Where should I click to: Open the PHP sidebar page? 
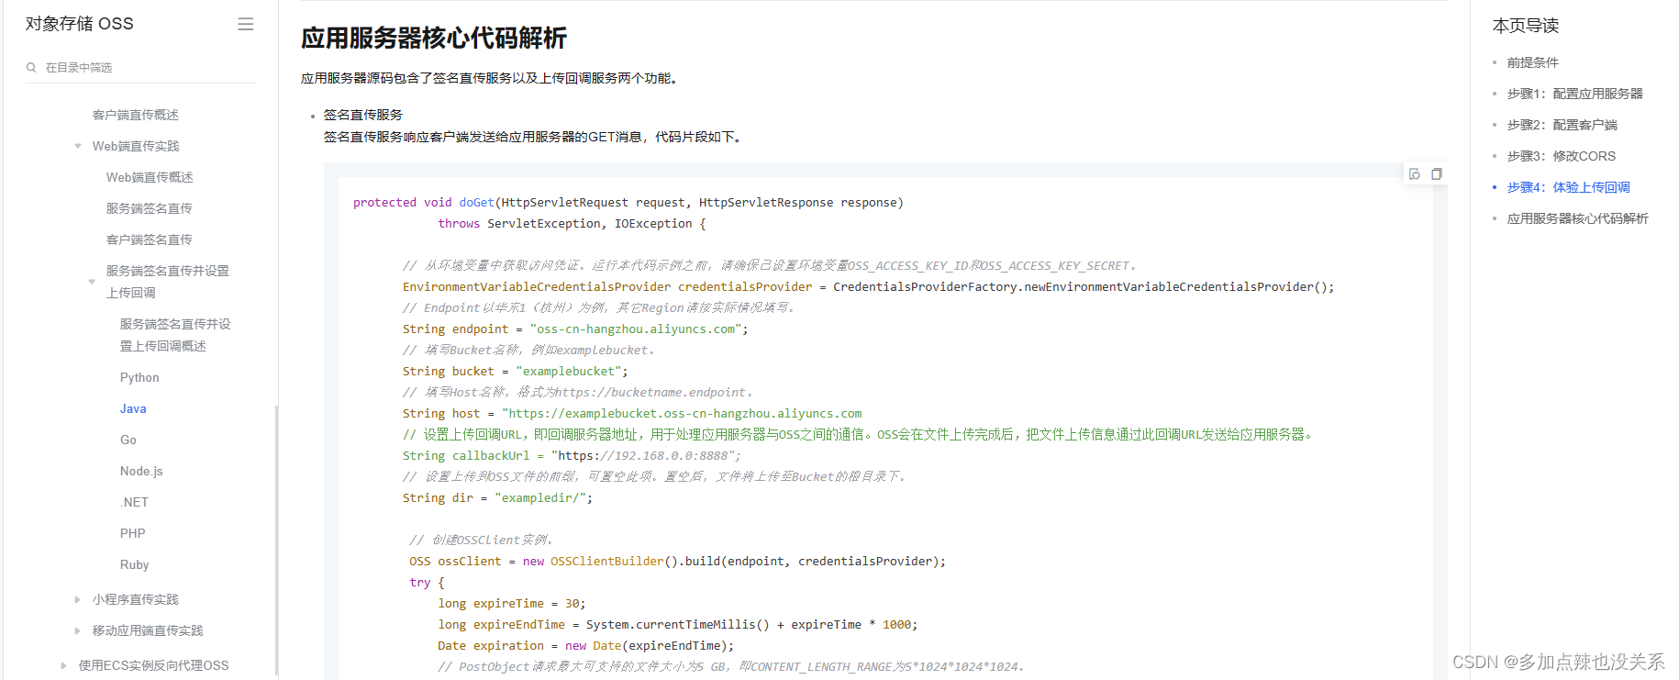pyautogui.click(x=132, y=533)
